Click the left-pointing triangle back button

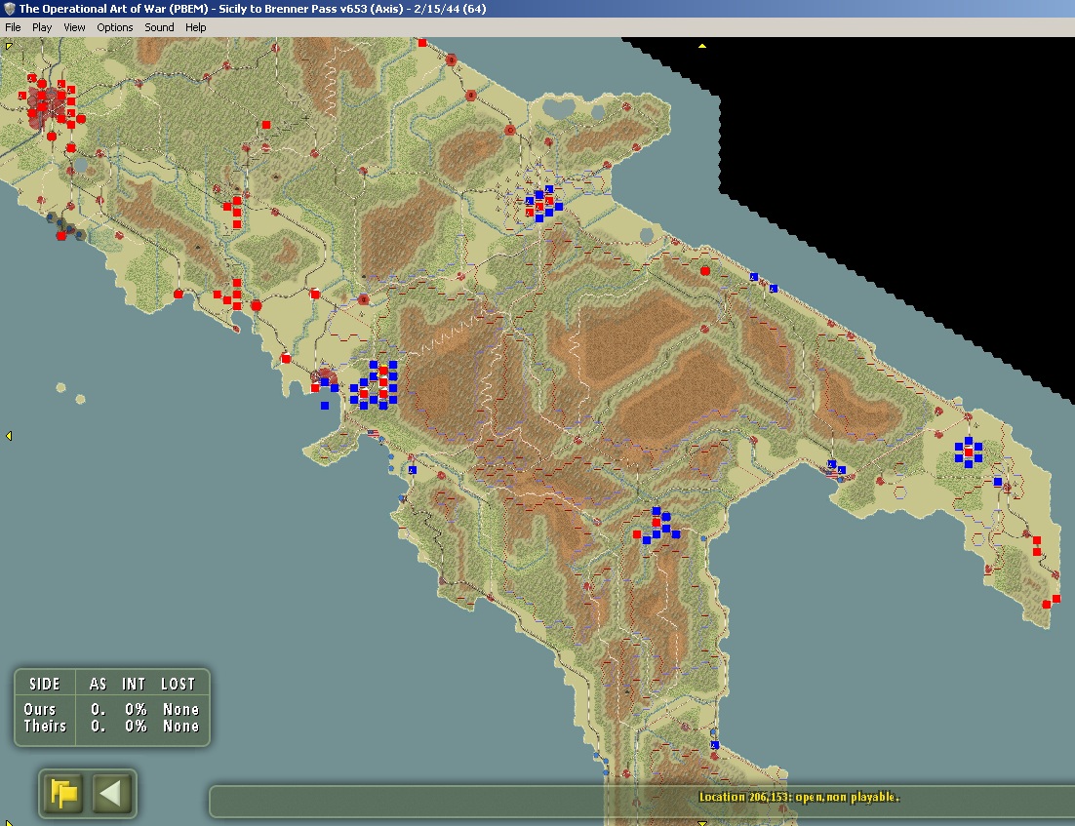click(x=111, y=794)
